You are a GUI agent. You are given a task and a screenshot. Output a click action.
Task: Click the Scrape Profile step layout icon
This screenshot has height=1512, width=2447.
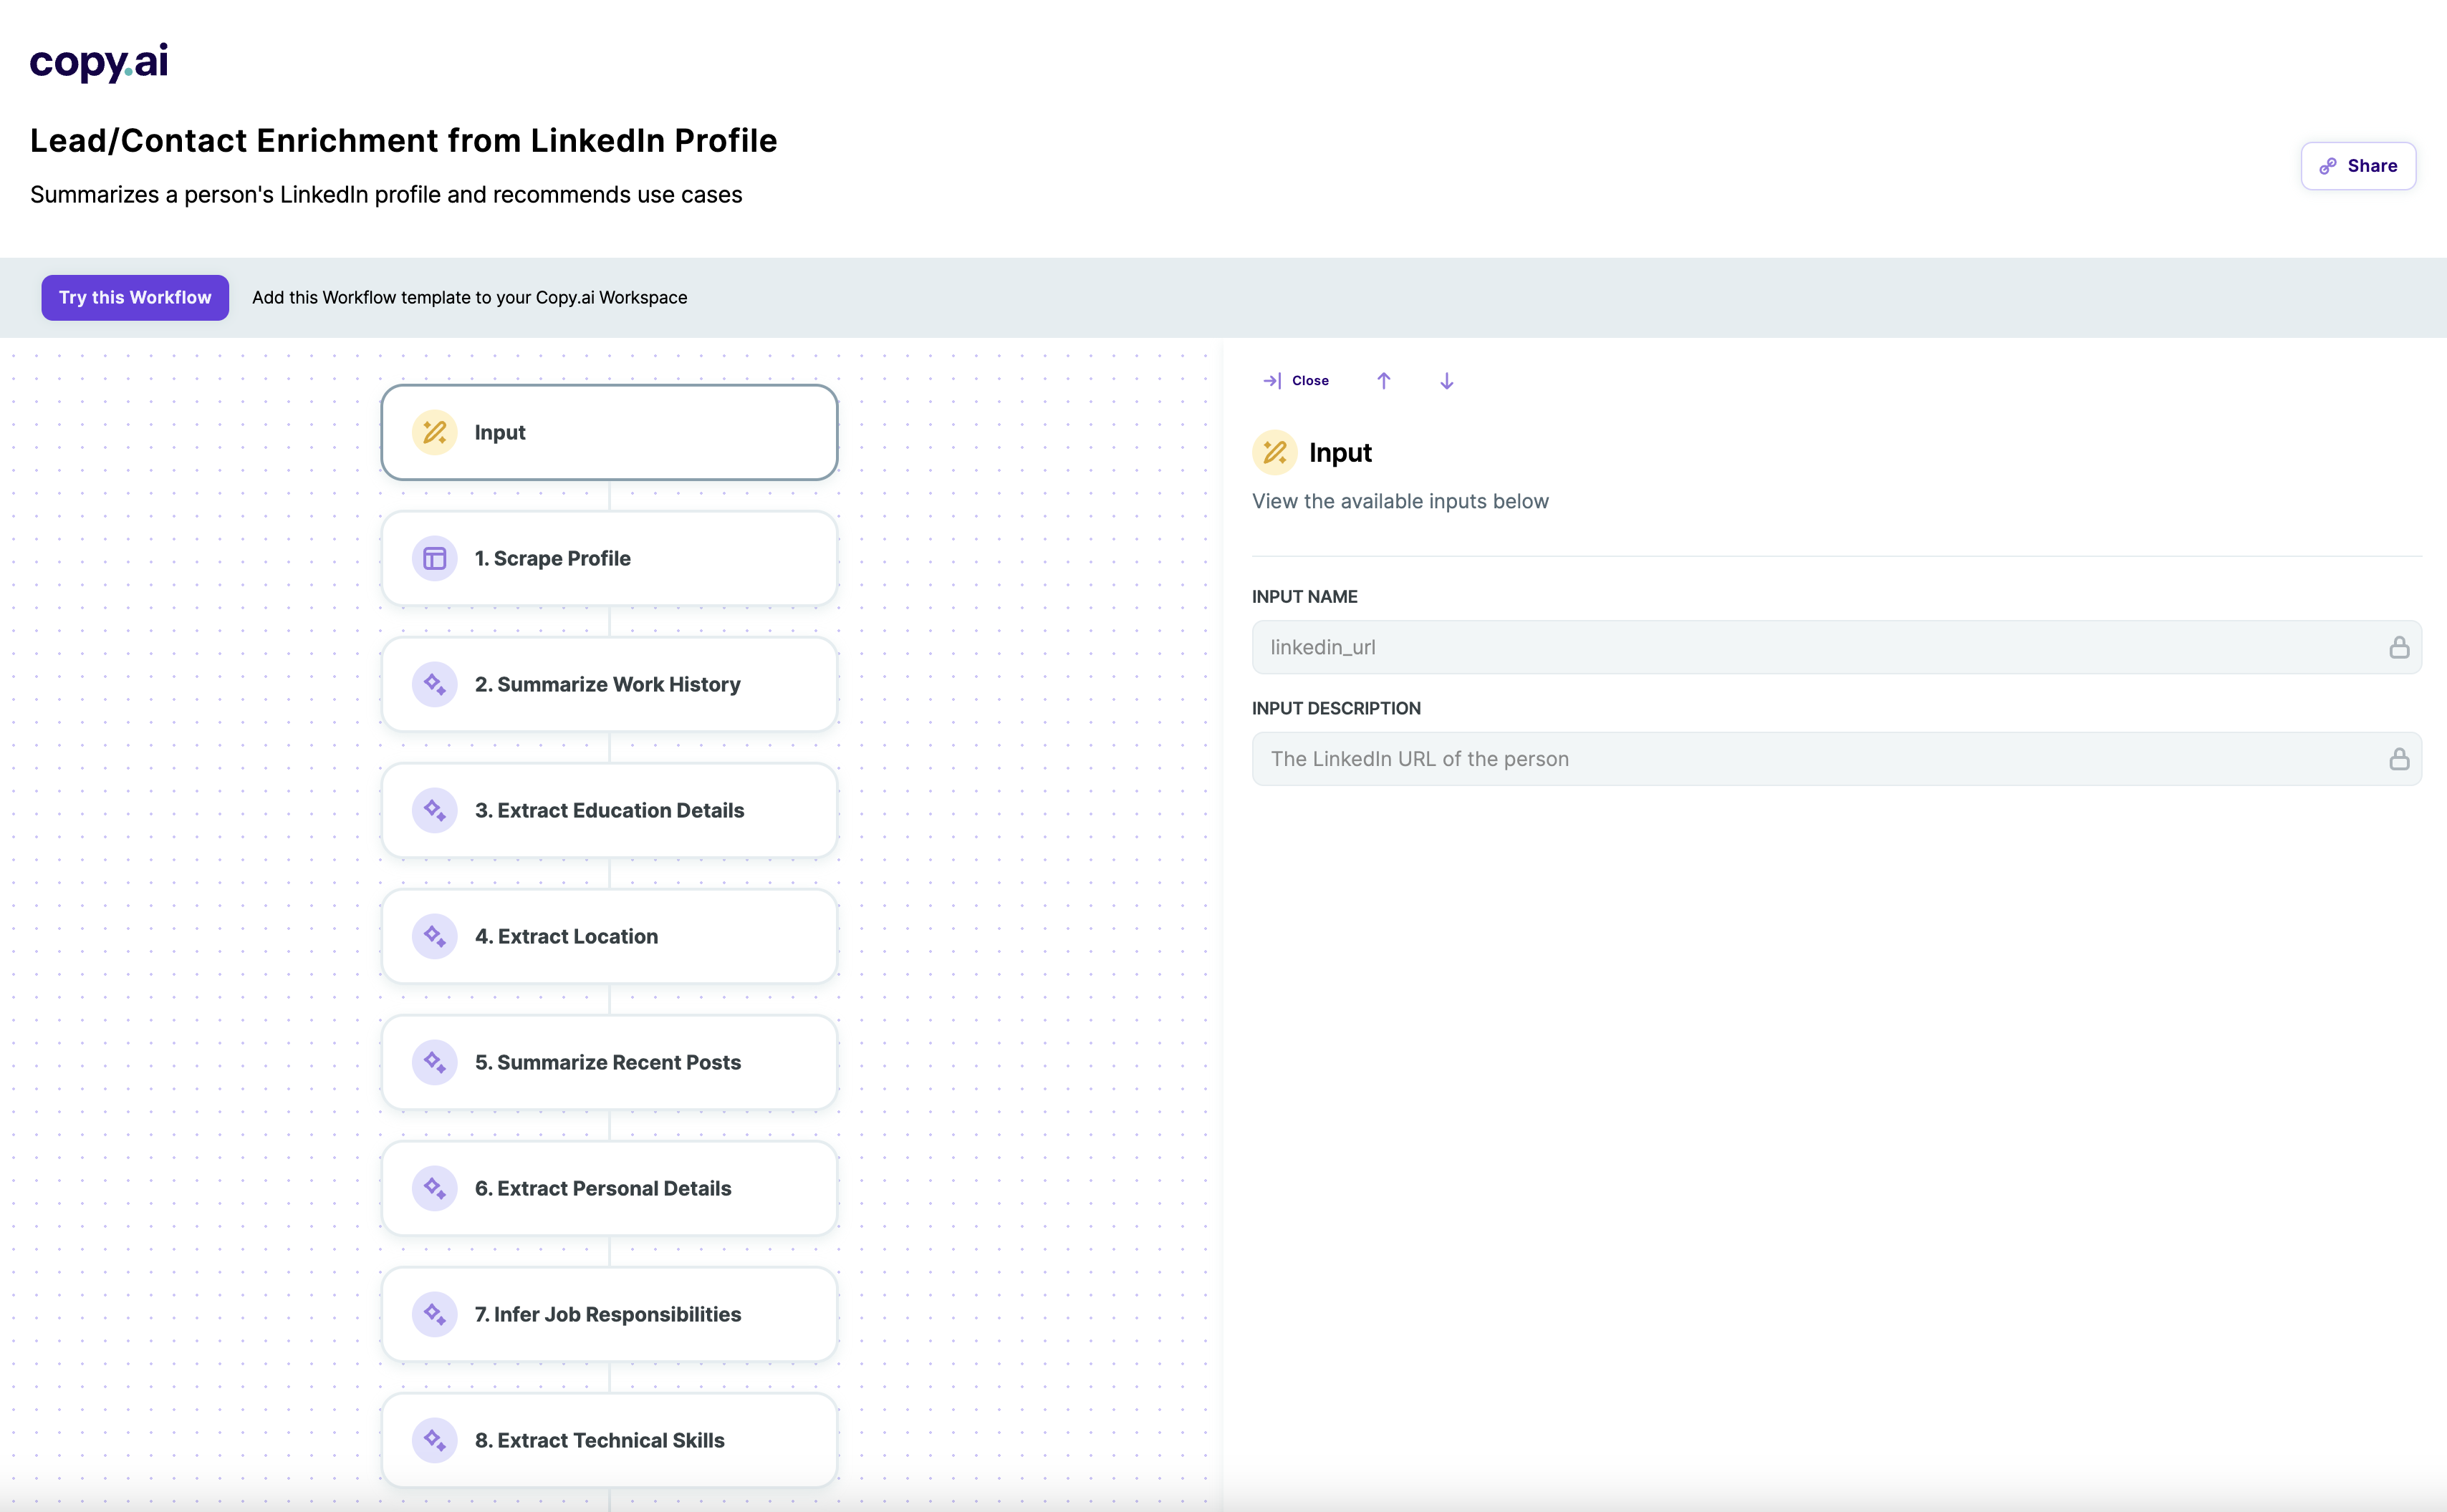tap(434, 558)
